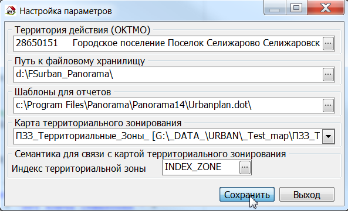Browse for report templates folder
Image resolution: width=348 pixels, height=211 pixels.
328,105
